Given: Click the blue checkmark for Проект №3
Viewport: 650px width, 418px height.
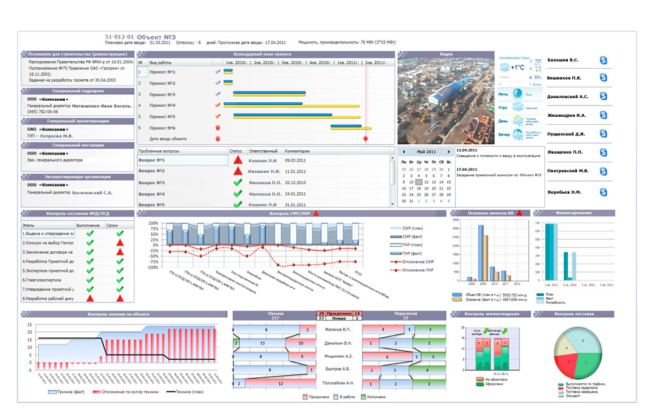Looking at the screenshot, I should 218,94.
